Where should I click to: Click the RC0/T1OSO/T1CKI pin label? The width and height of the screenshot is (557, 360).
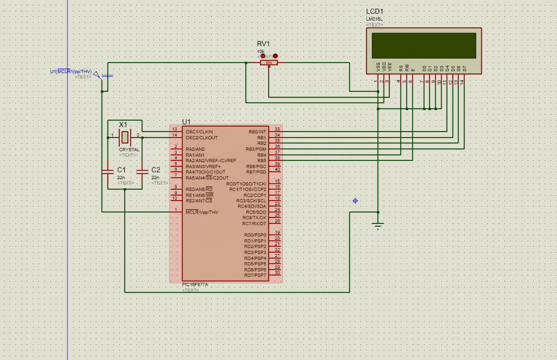tap(246, 184)
